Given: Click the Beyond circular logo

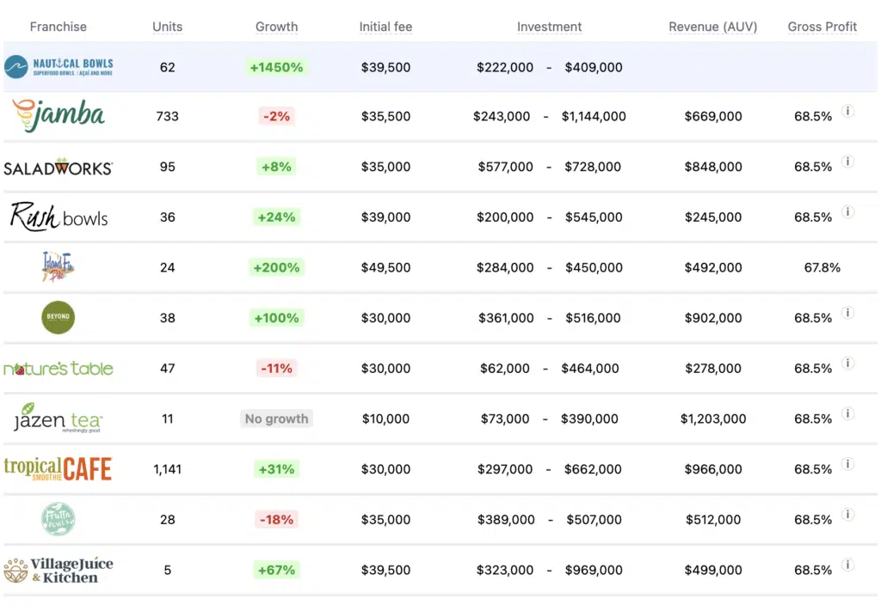Looking at the screenshot, I should [58, 317].
